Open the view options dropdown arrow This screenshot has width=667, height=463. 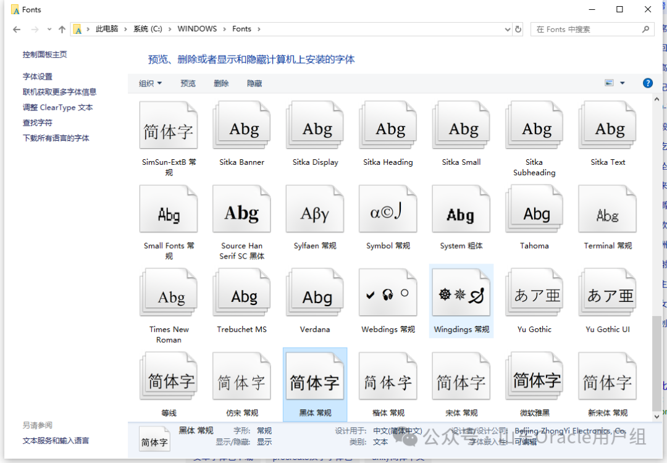pos(623,83)
